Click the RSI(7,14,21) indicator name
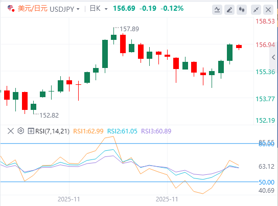The height and width of the screenshot is (206, 278). click(x=52, y=131)
